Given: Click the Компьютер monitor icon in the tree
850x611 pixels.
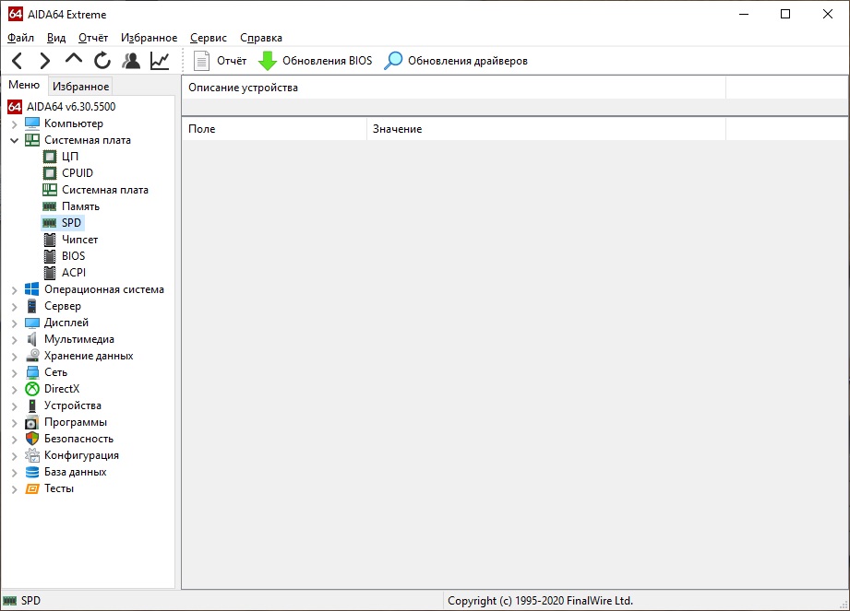Looking at the screenshot, I should (x=32, y=123).
